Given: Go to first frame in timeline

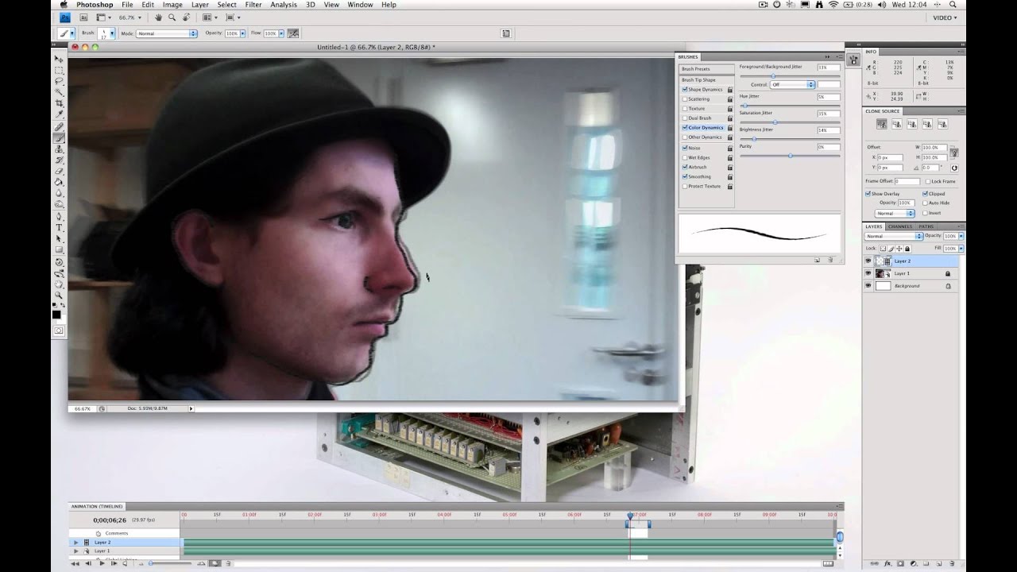Looking at the screenshot, I should 75,563.
